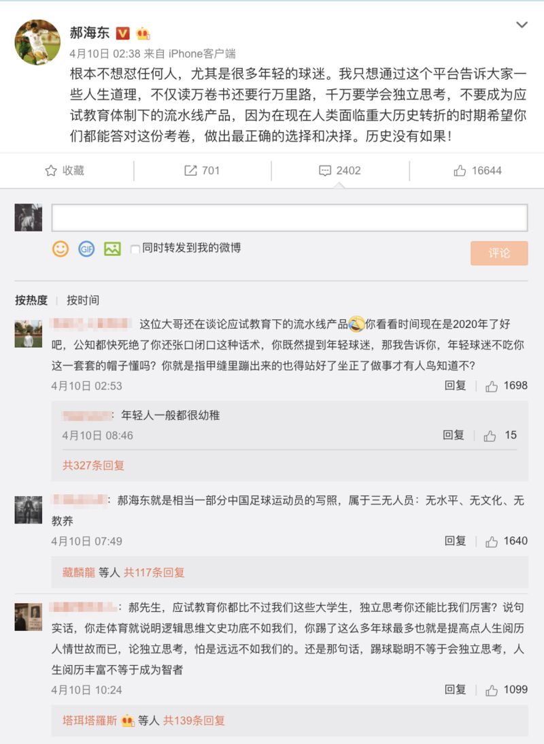This screenshot has height=744, width=544.
Task: Repost via the share icon showing 701
Action: click(x=202, y=170)
